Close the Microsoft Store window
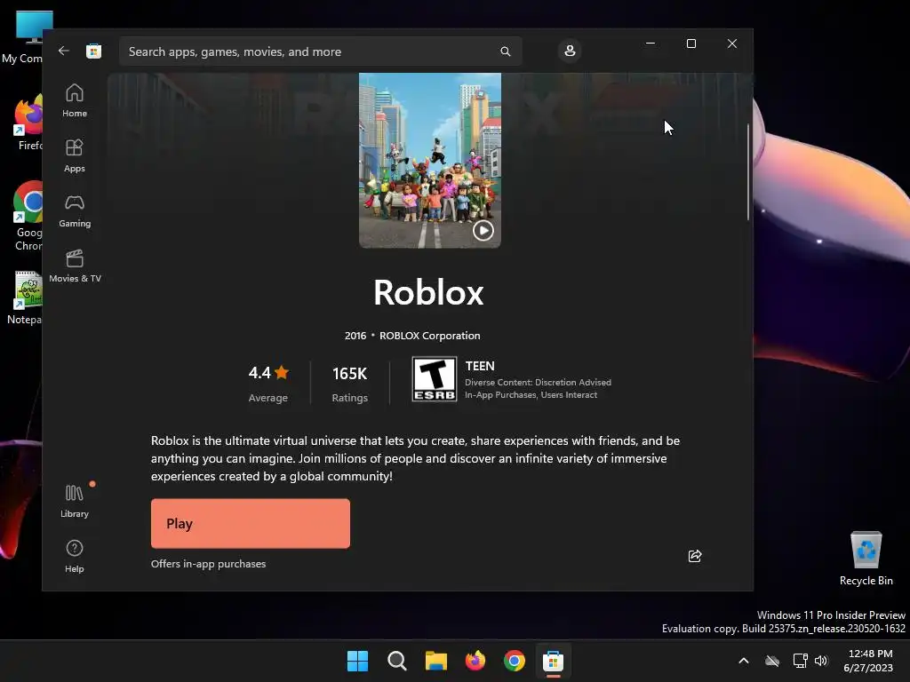The height and width of the screenshot is (682, 910). [x=732, y=44]
